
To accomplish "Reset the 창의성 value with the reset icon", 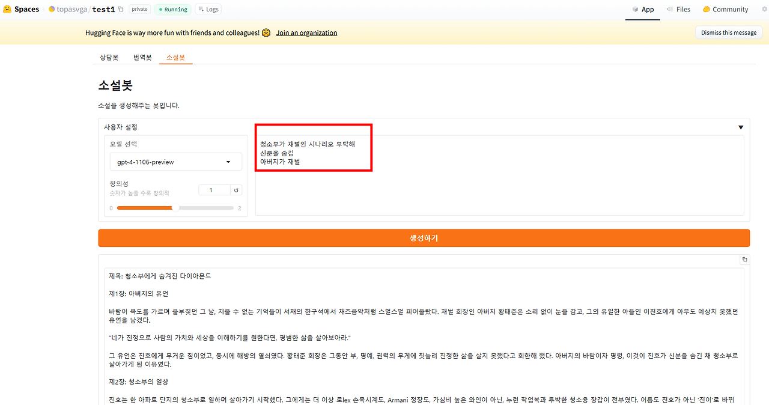I will point(236,189).
